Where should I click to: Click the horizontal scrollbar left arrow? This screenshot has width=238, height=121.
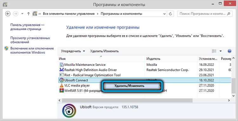[60, 100]
